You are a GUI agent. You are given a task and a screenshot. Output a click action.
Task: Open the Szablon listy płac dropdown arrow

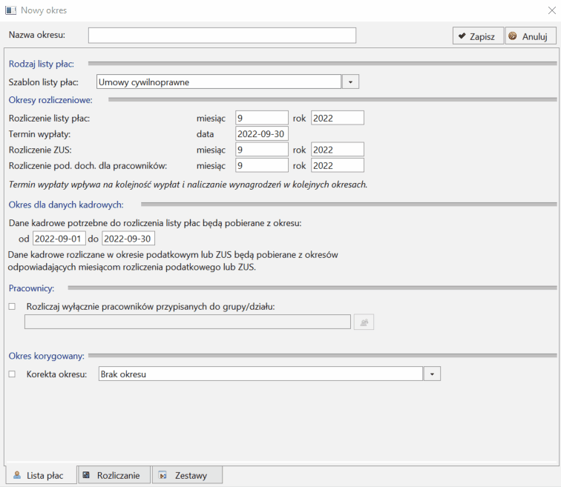tap(350, 82)
